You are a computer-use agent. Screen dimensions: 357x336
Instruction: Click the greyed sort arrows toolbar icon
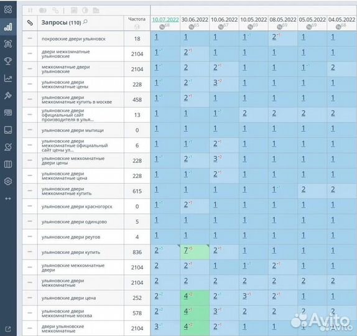click(x=30, y=10)
